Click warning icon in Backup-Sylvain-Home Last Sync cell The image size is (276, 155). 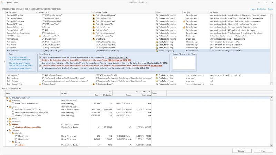(x=184, y=27)
